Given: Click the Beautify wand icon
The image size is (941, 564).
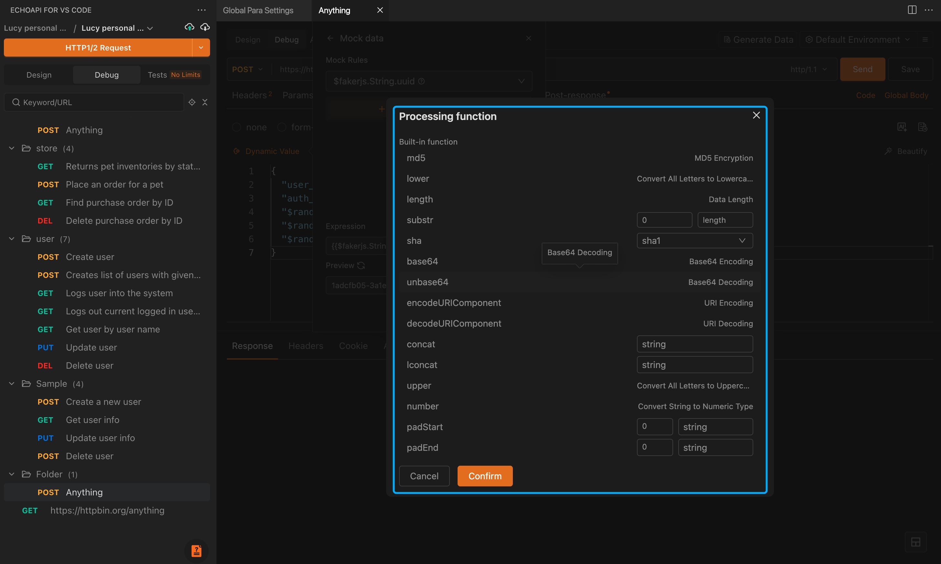Looking at the screenshot, I should click(888, 151).
